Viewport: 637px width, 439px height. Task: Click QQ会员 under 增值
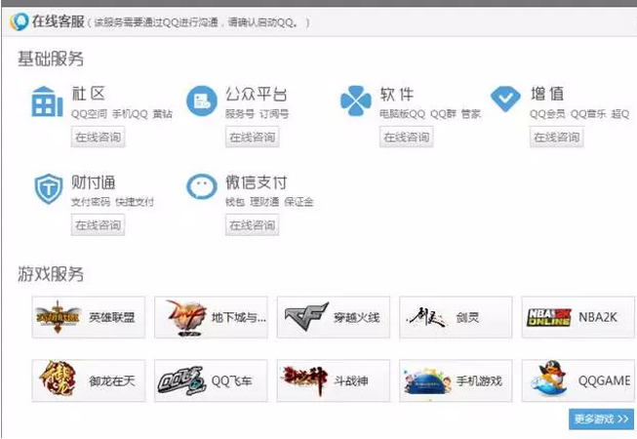click(x=547, y=114)
